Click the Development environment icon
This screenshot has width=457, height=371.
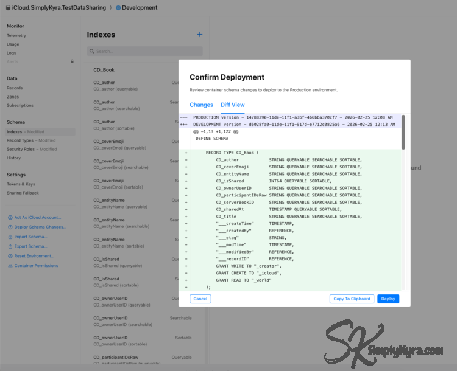click(x=118, y=8)
